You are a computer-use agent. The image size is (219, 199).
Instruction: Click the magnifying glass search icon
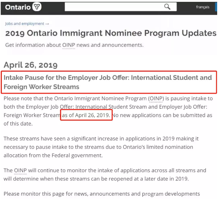pos(167,7)
